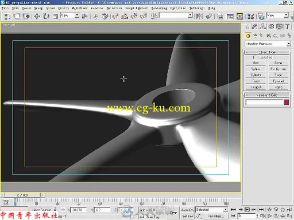Toggle the Spinner Snap icon
Viewport: 294px width, 220px height.
tap(144, 17)
